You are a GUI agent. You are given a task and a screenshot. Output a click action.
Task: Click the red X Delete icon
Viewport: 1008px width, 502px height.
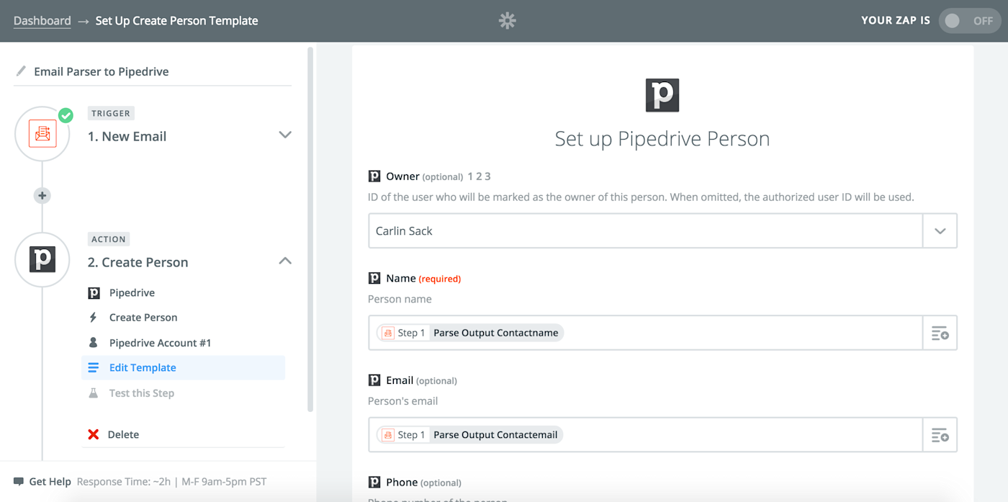[94, 434]
